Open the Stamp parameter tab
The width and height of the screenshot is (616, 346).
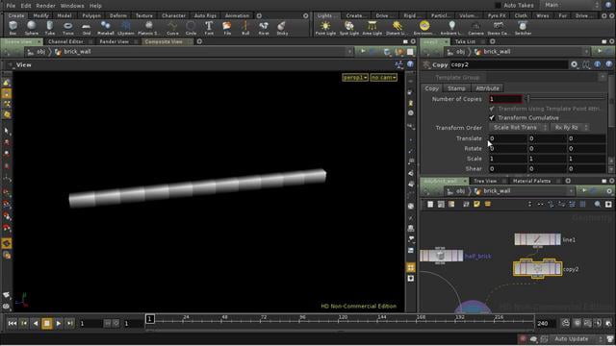point(456,88)
